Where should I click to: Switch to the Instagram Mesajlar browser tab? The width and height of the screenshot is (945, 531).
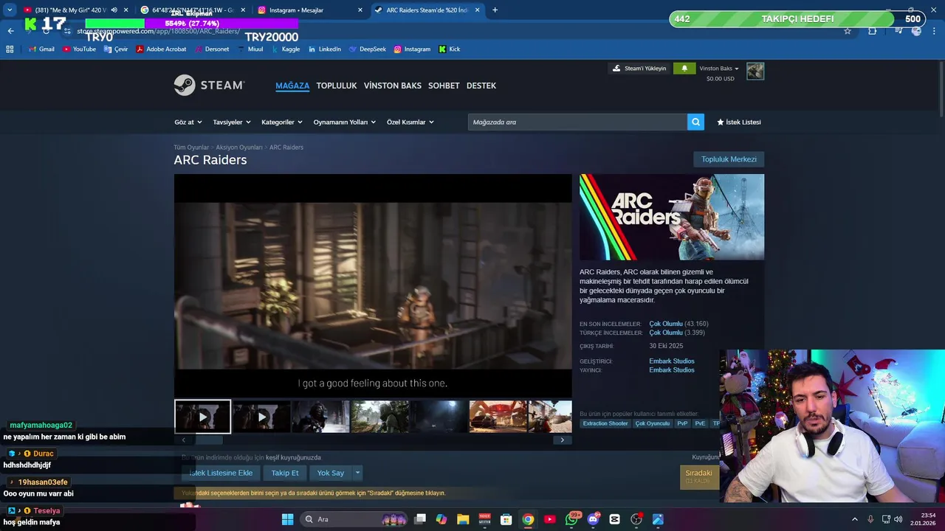[x=310, y=10]
